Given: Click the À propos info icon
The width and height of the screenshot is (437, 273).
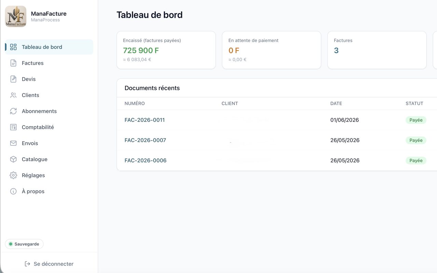Looking at the screenshot, I should coord(13,191).
